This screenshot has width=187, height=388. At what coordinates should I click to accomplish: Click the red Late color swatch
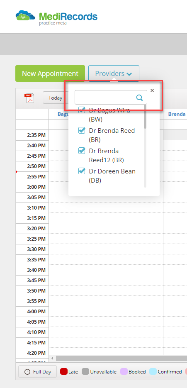pyautogui.click(x=64, y=371)
